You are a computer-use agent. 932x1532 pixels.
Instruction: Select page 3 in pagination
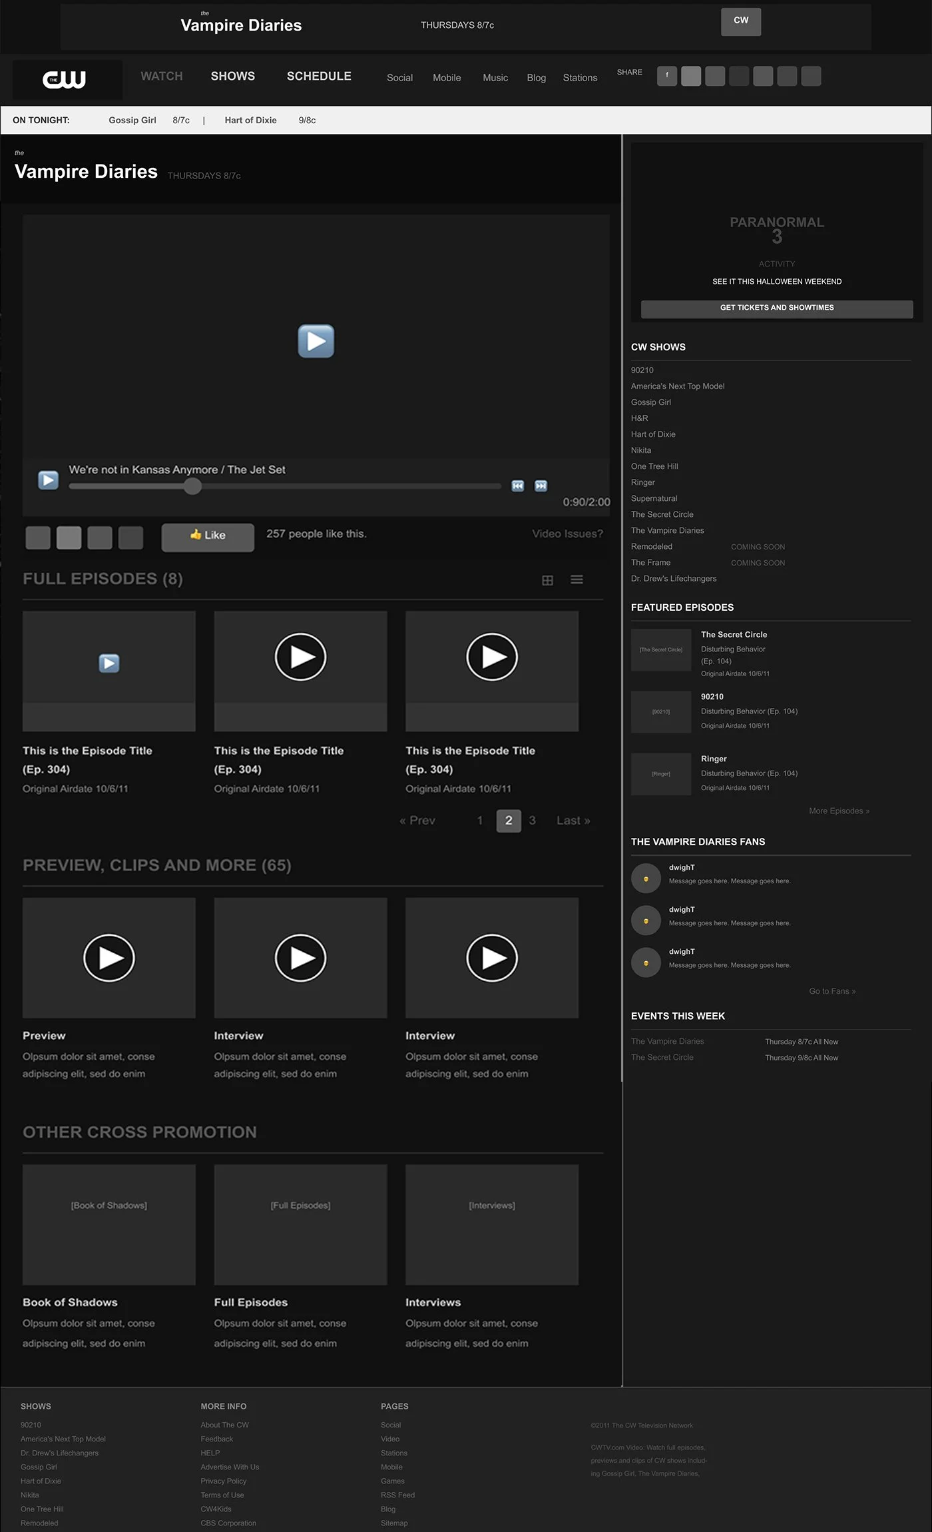[532, 821]
